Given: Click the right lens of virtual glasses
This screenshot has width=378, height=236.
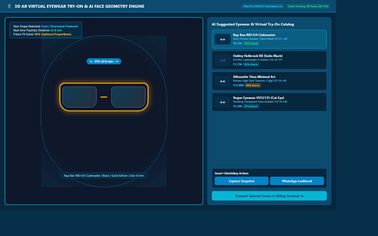Looking at the screenshot, I should point(128,97).
